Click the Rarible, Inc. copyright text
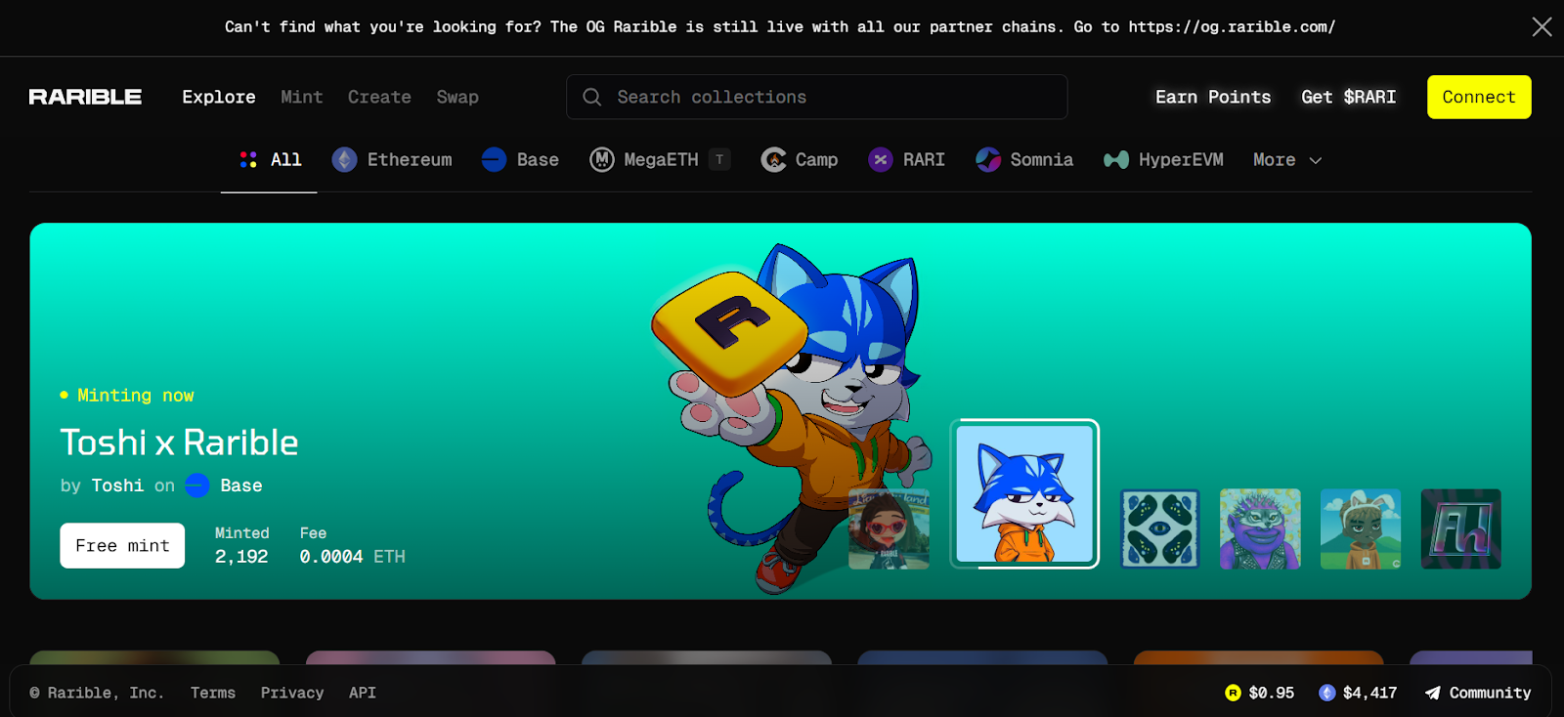 (97, 693)
